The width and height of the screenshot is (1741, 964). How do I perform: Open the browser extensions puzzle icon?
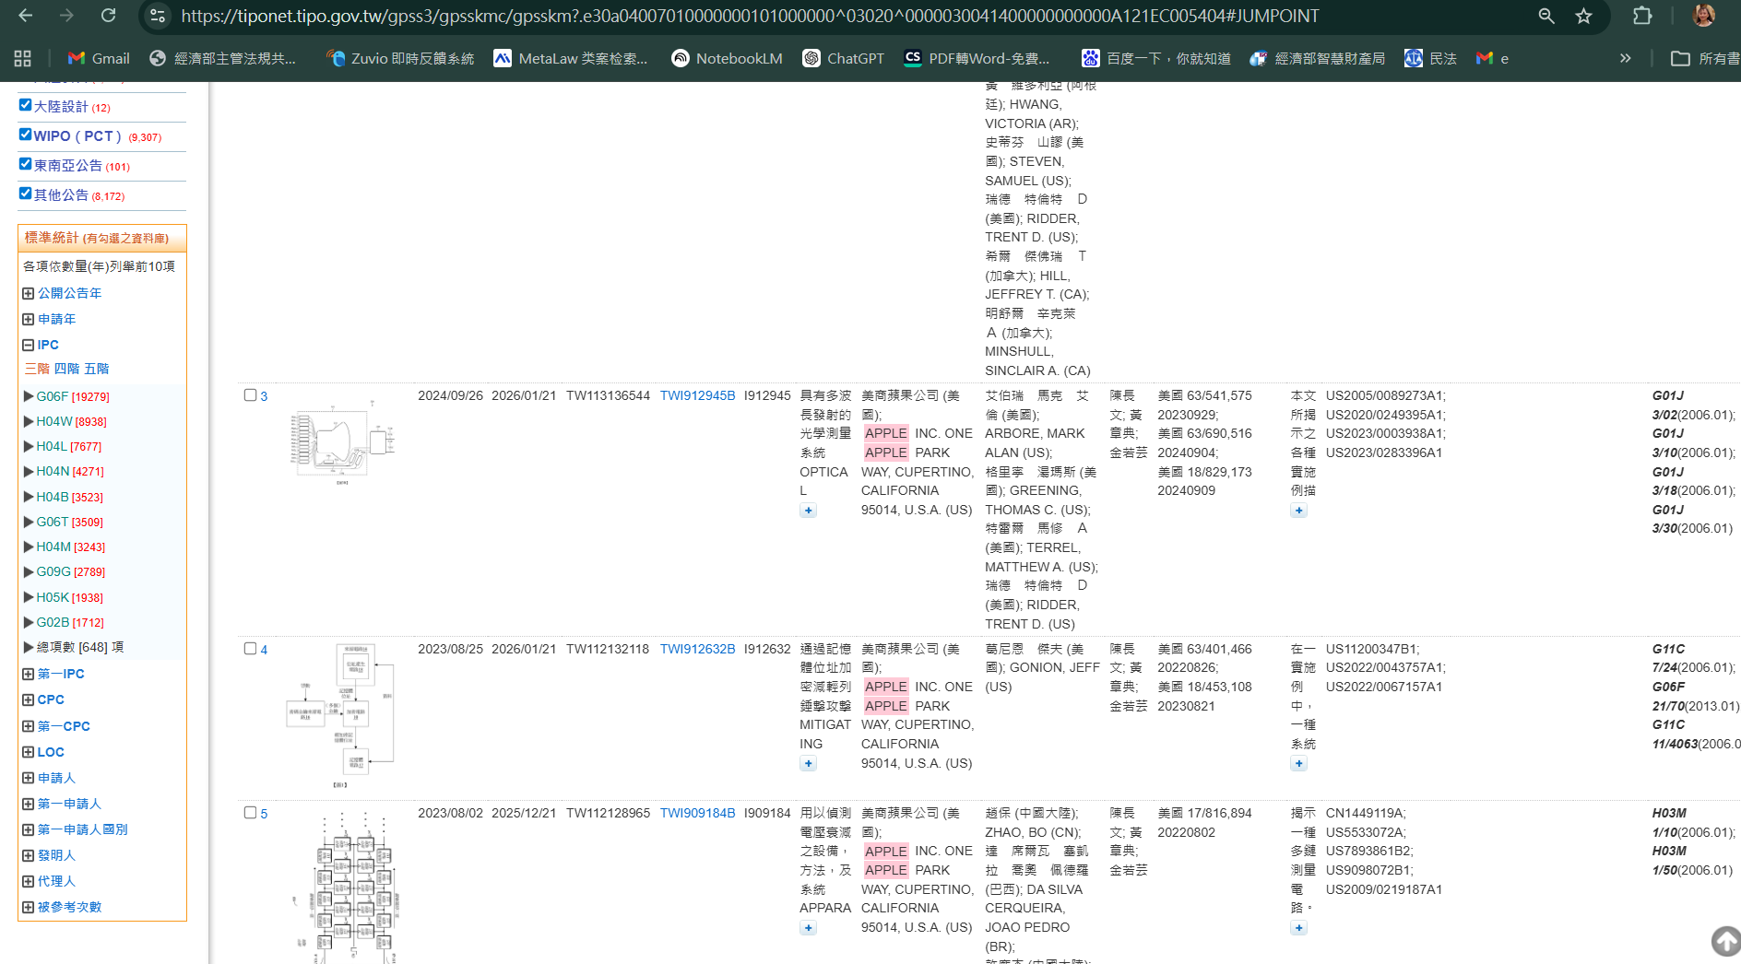pos(1642,16)
